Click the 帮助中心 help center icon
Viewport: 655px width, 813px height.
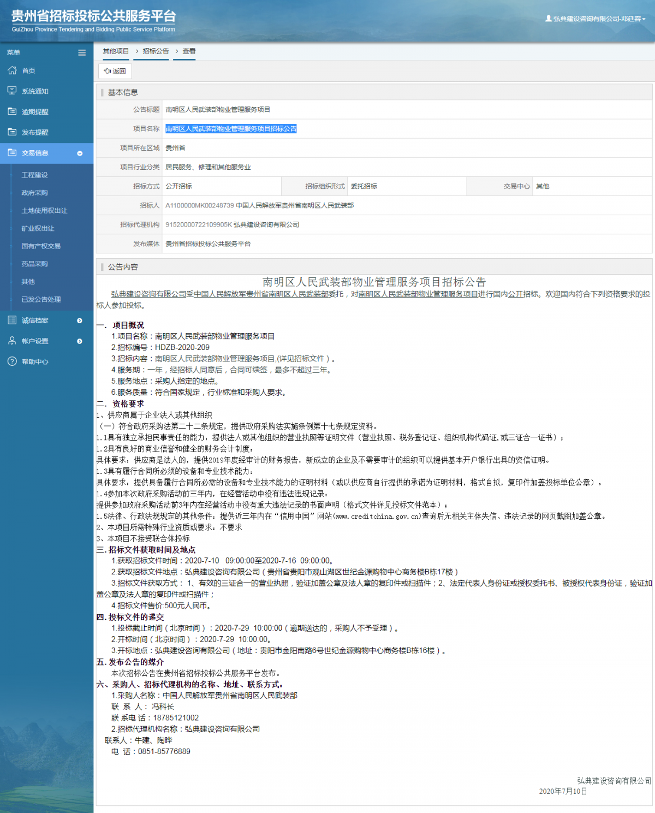(12, 361)
